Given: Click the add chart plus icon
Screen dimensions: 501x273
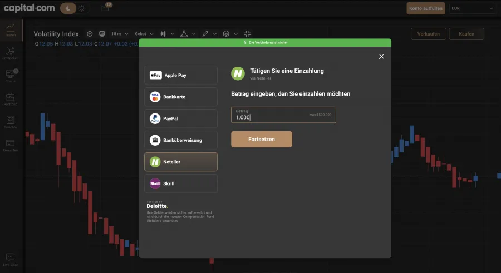Looking at the screenshot, I should (x=90, y=34).
